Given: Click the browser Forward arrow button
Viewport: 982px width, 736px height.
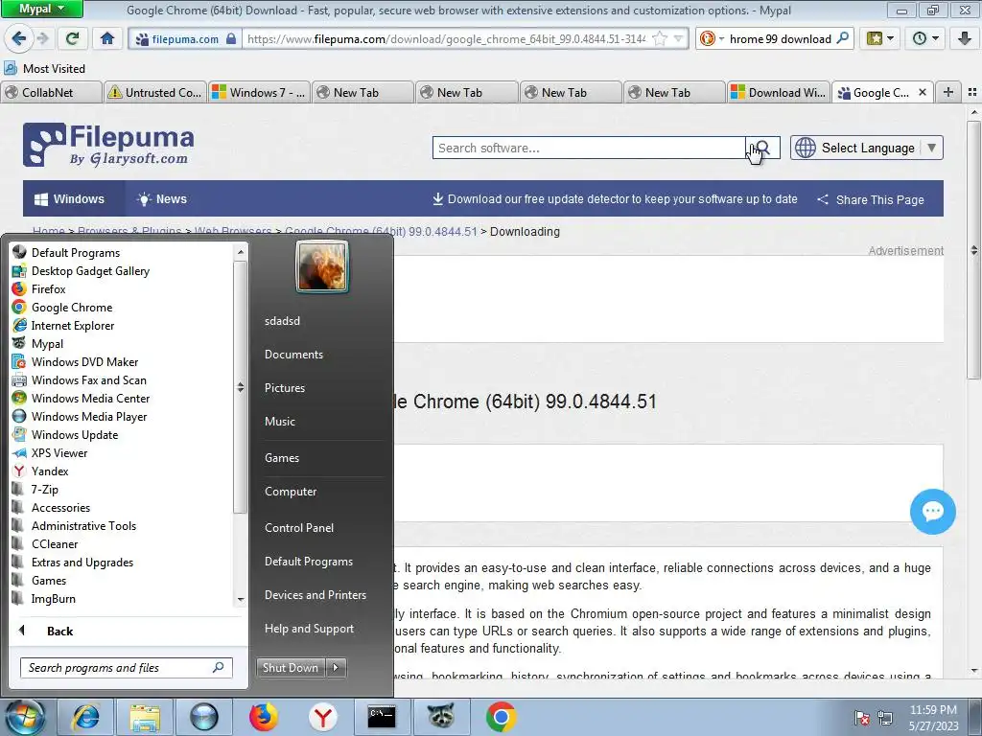Looking at the screenshot, I should point(42,38).
